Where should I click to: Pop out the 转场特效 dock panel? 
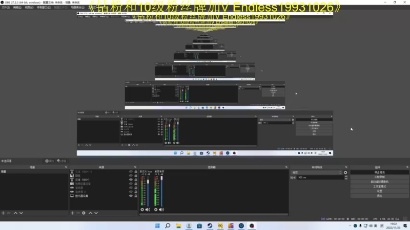pos(346,167)
